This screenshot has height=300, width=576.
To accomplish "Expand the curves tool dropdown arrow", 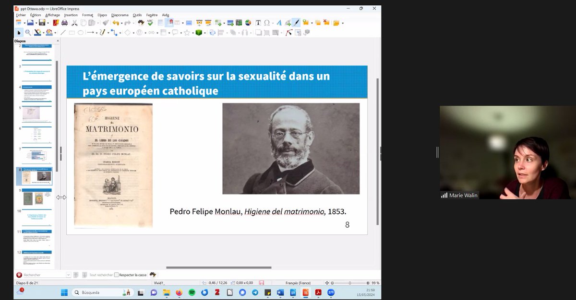I will 108,33.
